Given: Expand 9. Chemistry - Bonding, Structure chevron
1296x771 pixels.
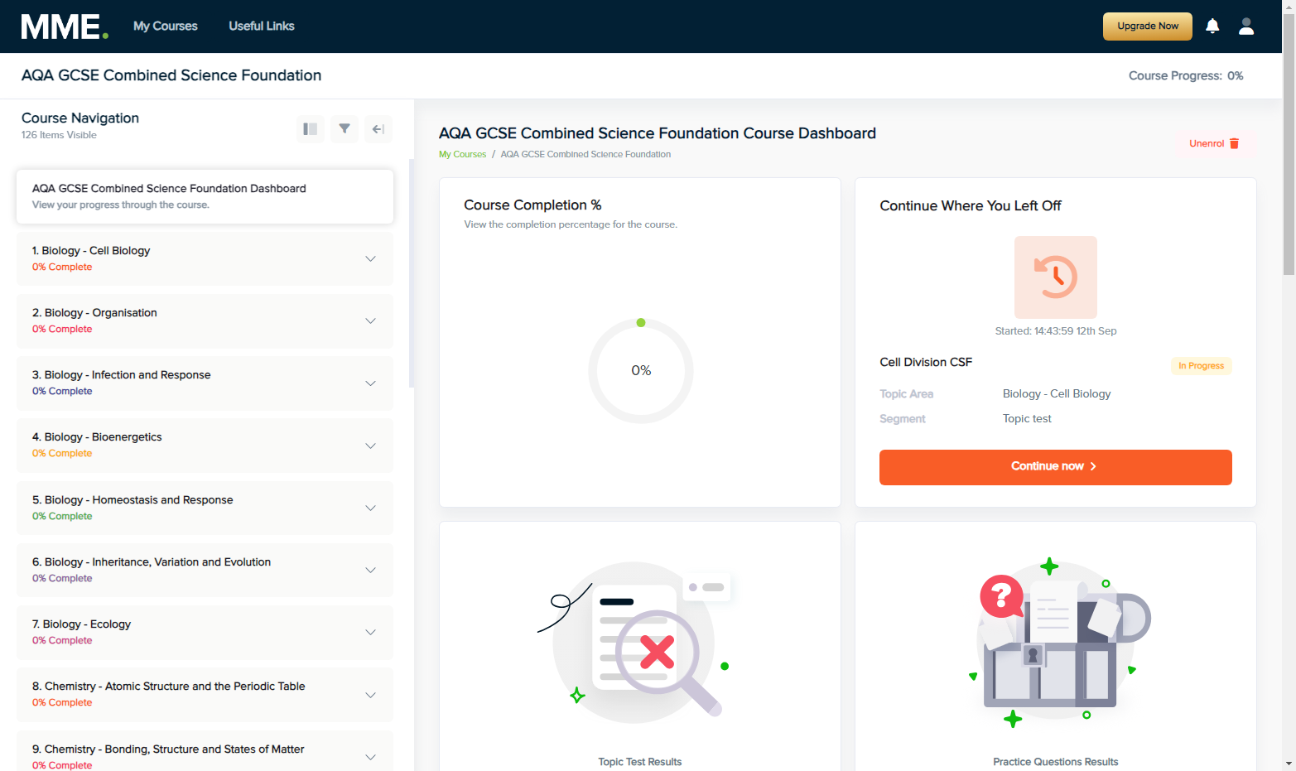Looking at the screenshot, I should pos(370,757).
